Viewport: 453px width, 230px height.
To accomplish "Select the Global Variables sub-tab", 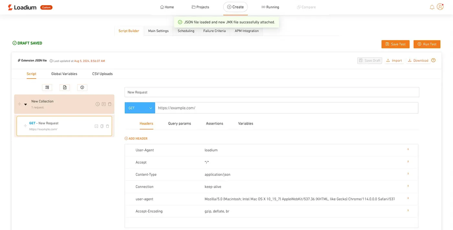I will 64,74.
